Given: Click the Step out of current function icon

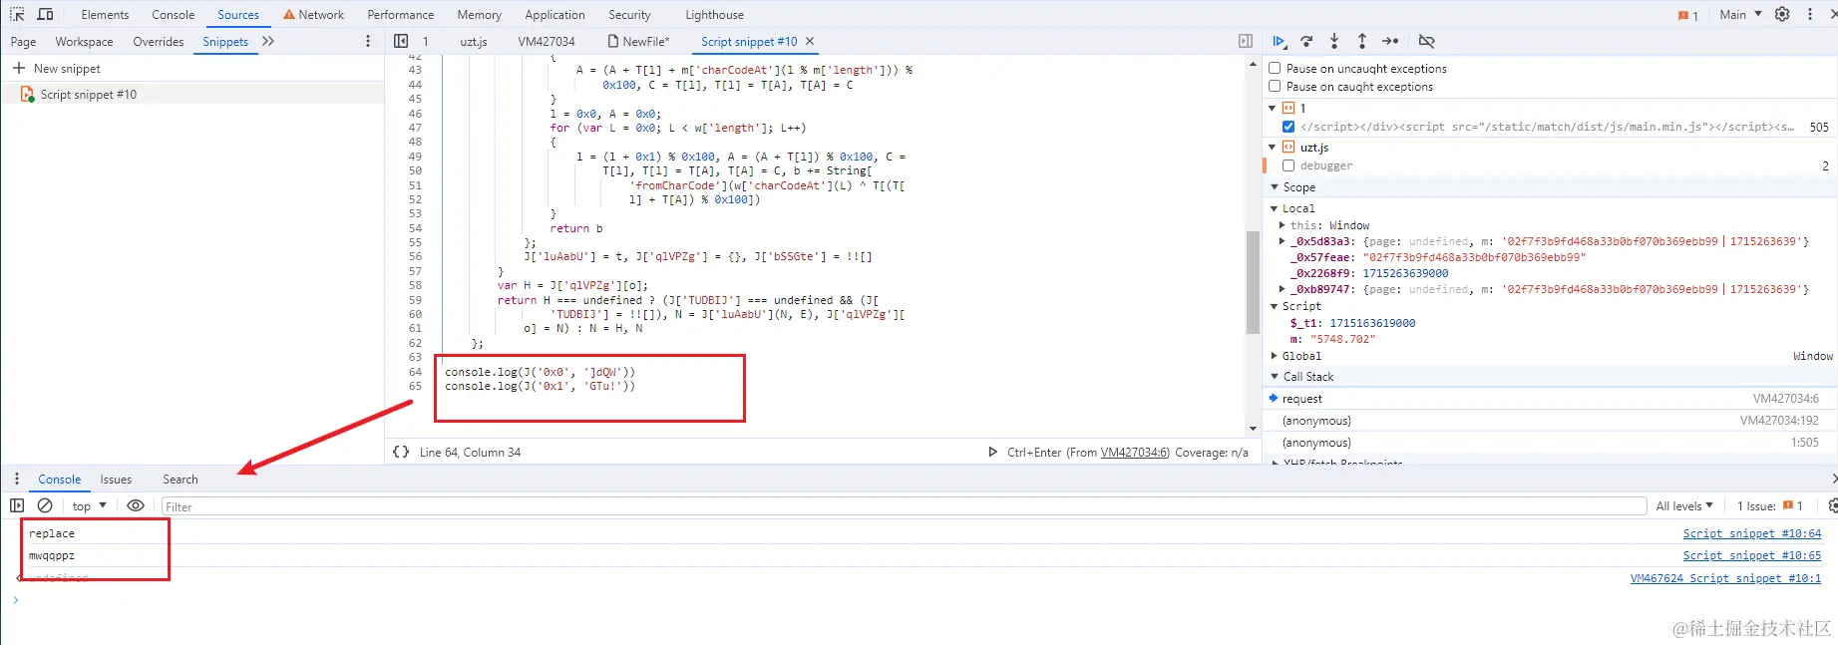Looking at the screenshot, I should (x=1362, y=41).
